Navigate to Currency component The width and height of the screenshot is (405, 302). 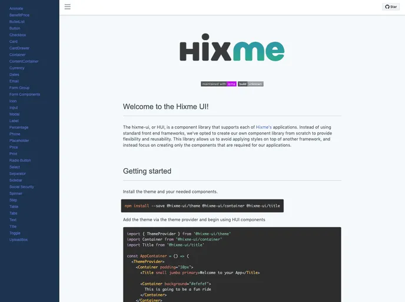click(x=17, y=68)
